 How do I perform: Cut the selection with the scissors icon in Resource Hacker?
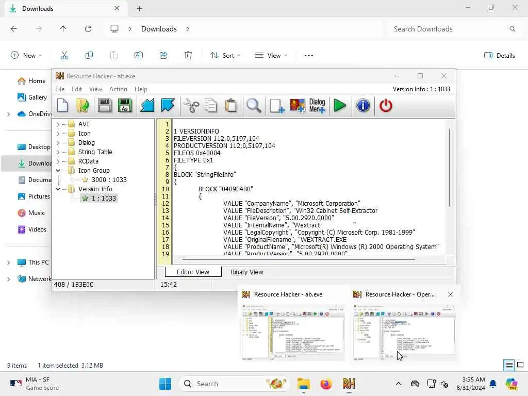[x=191, y=105]
